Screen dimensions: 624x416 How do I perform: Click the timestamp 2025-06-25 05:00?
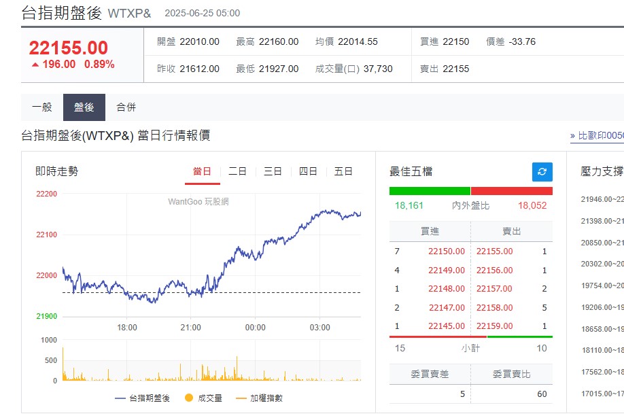[202, 13]
